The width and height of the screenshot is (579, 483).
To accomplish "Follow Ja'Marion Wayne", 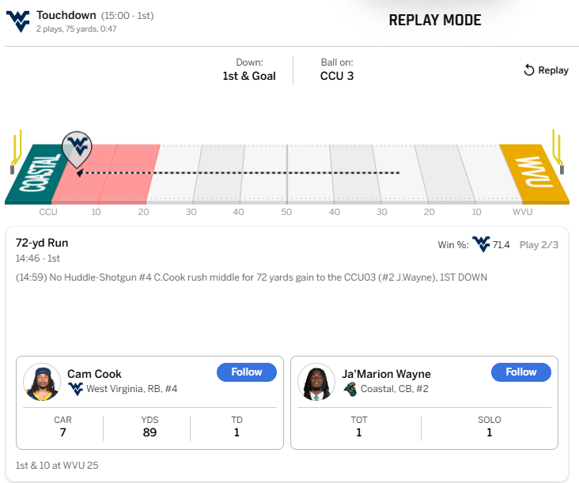I will click(521, 372).
